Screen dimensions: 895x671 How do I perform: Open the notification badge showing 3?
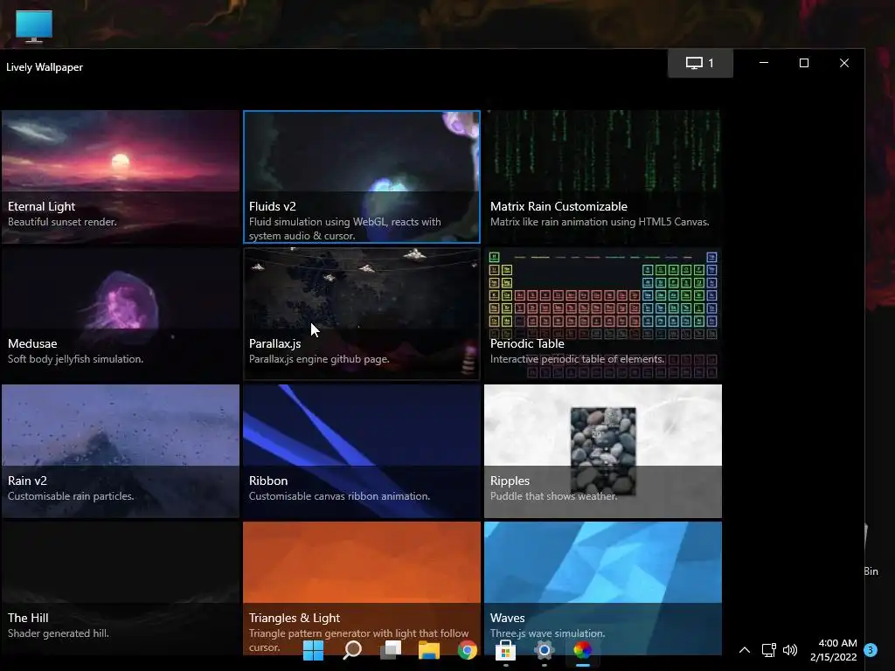871,650
